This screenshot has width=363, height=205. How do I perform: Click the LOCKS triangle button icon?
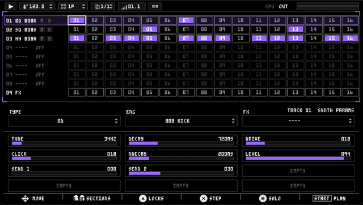click(143, 199)
